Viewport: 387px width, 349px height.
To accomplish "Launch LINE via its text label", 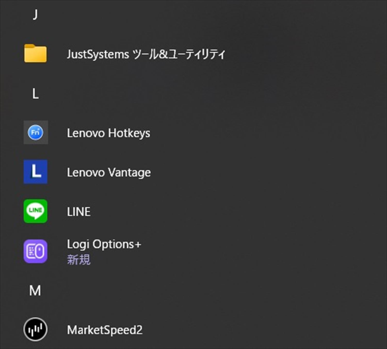I will [x=79, y=212].
